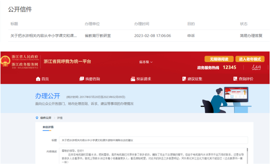
Task: Click the 办理公开 banner heading
Action: click(x=47, y=96)
